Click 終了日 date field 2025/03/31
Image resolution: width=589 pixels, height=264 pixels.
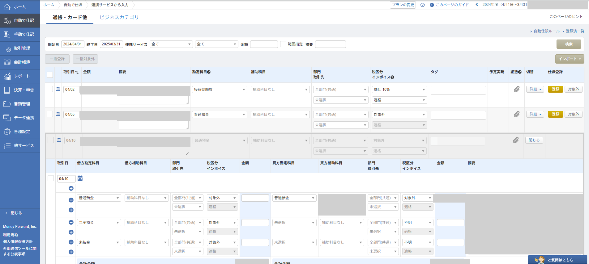[111, 44]
